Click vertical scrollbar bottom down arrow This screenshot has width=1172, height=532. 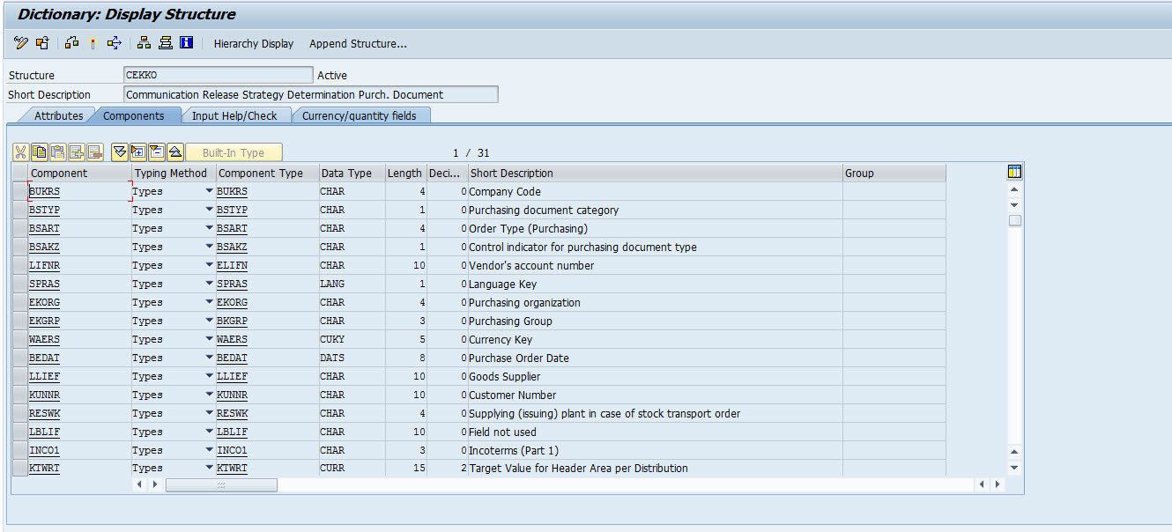(x=1014, y=468)
